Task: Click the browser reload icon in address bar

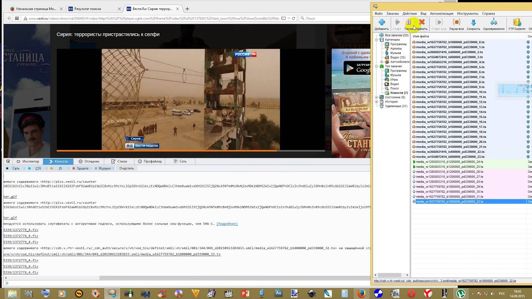Action: [293, 18]
